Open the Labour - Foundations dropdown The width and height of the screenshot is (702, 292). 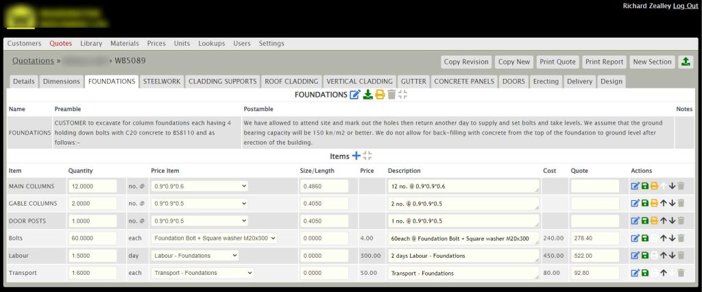pyautogui.click(x=194, y=256)
